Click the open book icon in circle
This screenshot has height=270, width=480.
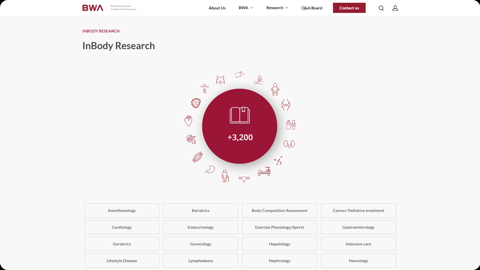(240, 115)
